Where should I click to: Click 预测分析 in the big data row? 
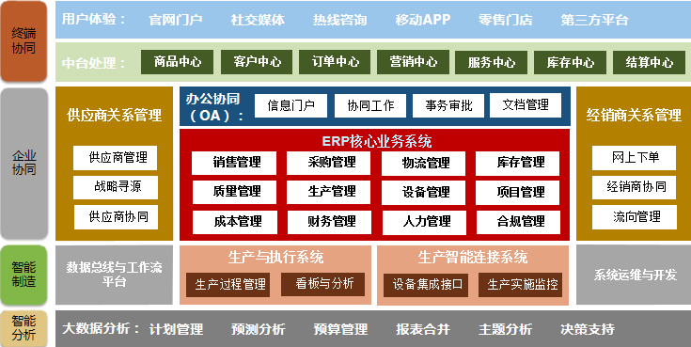pyautogui.click(x=258, y=329)
